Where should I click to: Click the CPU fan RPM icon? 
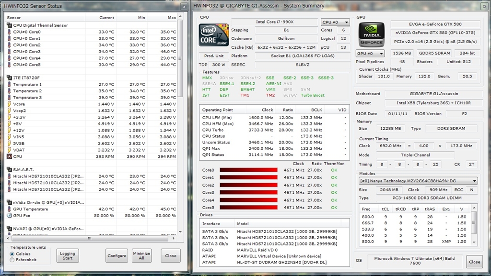pos(9,156)
